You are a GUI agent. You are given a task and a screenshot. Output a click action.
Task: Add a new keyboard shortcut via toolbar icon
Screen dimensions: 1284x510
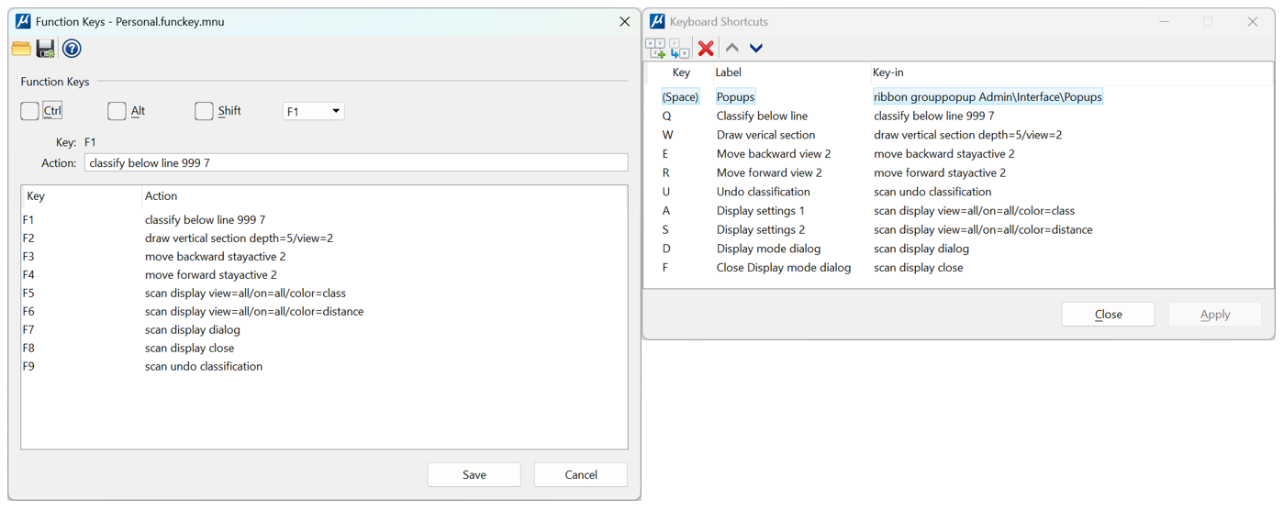coord(655,49)
